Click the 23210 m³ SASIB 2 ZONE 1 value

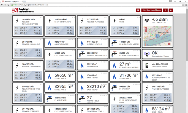point(96,86)
